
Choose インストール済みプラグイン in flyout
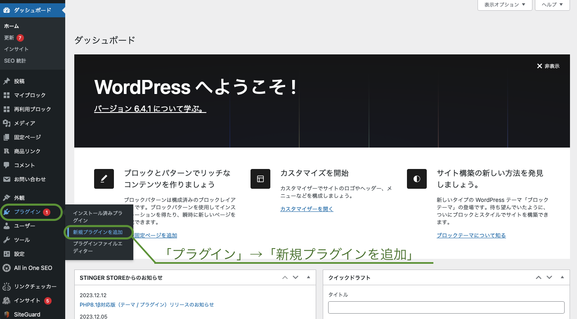(98, 217)
